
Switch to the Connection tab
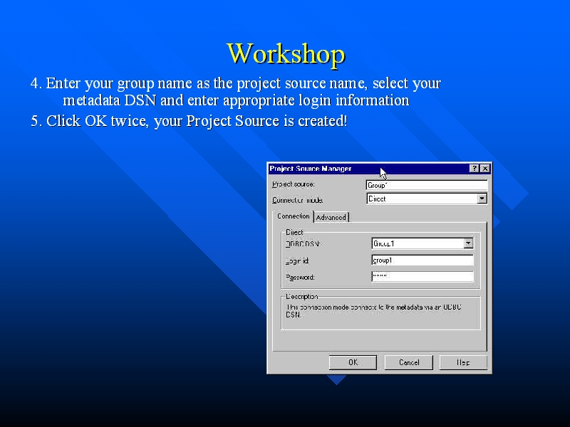293,216
